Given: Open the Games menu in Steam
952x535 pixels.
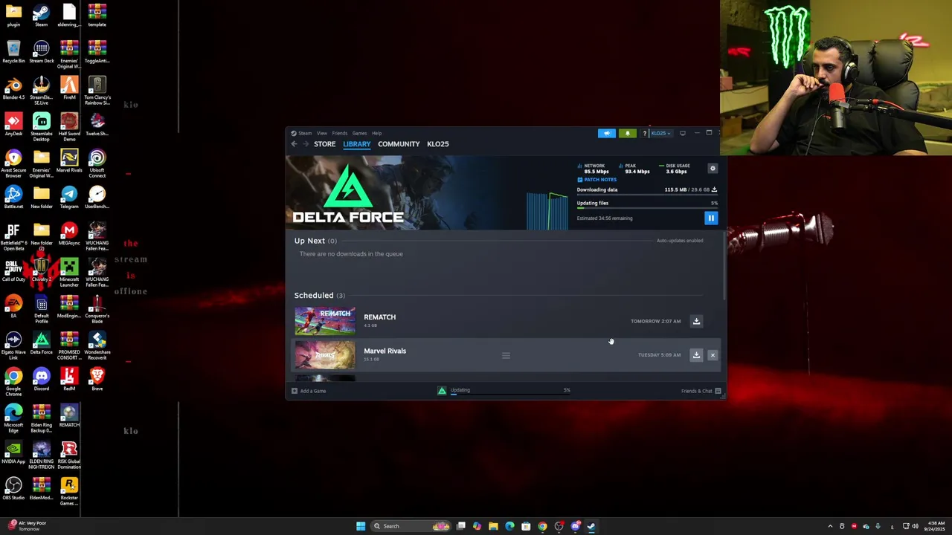Looking at the screenshot, I should 359,133.
